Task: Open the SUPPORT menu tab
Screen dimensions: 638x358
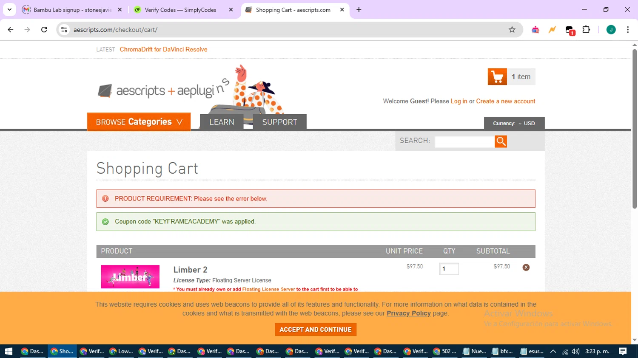Action: 279,122
